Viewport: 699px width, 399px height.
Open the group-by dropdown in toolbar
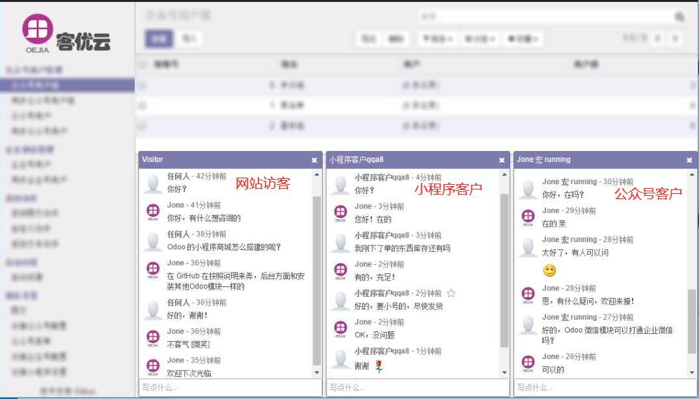[480, 39]
